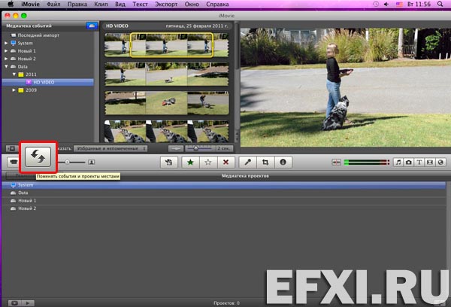Image resolution: width=451 pixels, height=307 pixels.
Task: Open the iMovie menu
Action: [x=30, y=4]
